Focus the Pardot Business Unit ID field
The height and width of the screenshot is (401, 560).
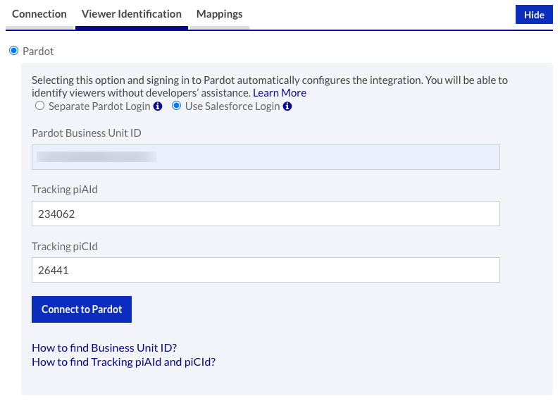266,157
